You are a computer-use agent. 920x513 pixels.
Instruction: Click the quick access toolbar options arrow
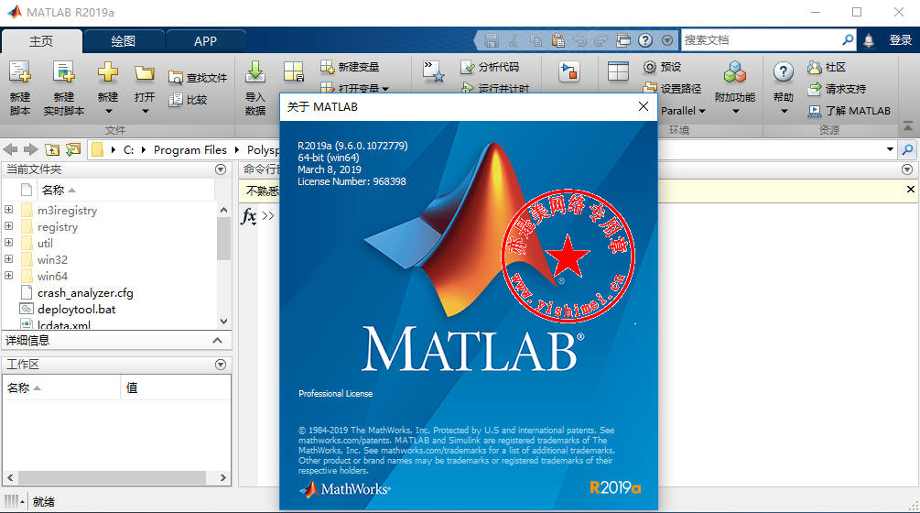pyautogui.click(x=667, y=40)
